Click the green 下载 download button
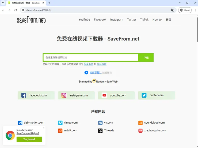The height and width of the screenshot is (148, 198). coord(146,58)
